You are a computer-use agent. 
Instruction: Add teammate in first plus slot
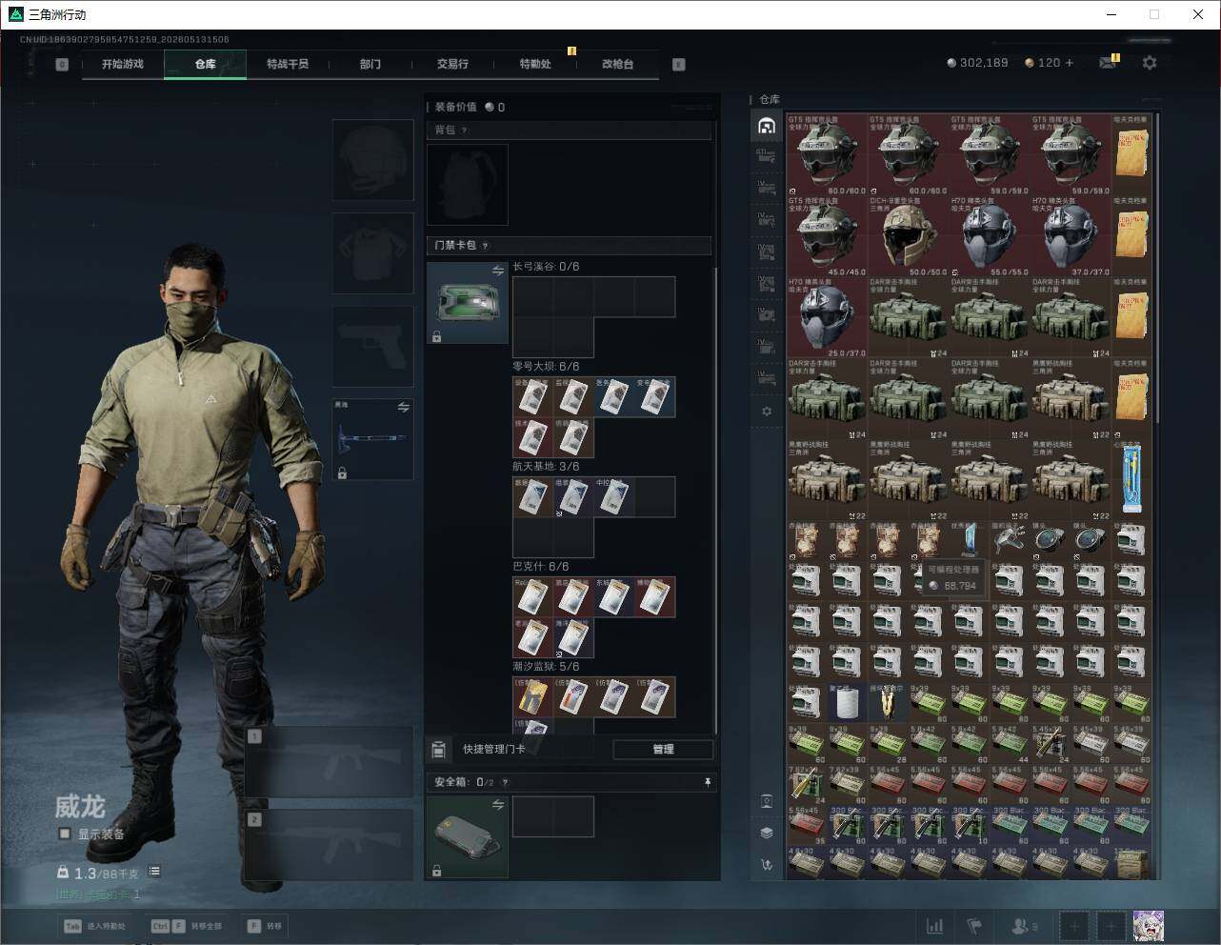(x=1074, y=926)
